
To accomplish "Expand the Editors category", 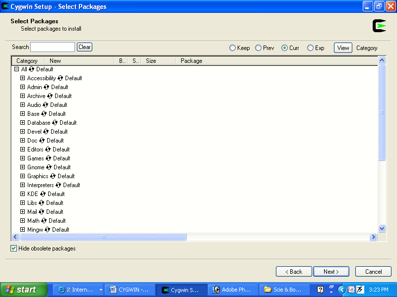I will [22, 149].
